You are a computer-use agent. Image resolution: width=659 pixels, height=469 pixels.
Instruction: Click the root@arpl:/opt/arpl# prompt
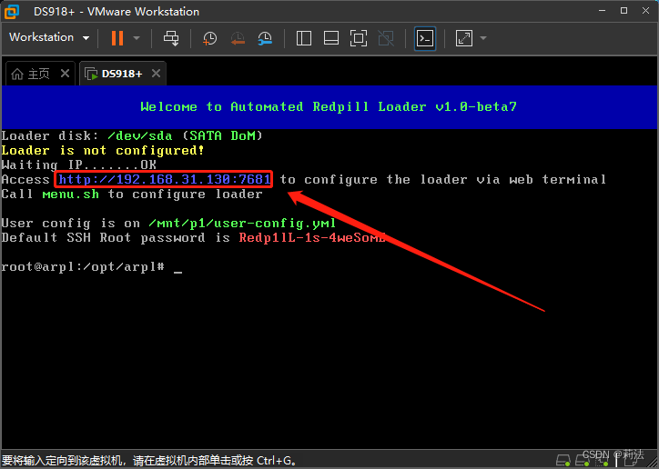pyautogui.click(x=83, y=267)
